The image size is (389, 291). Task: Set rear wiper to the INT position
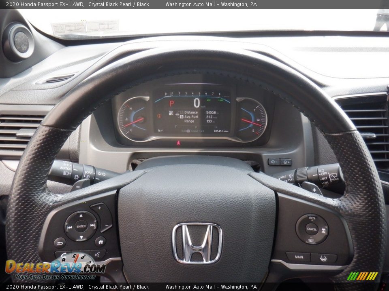coord(324,178)
